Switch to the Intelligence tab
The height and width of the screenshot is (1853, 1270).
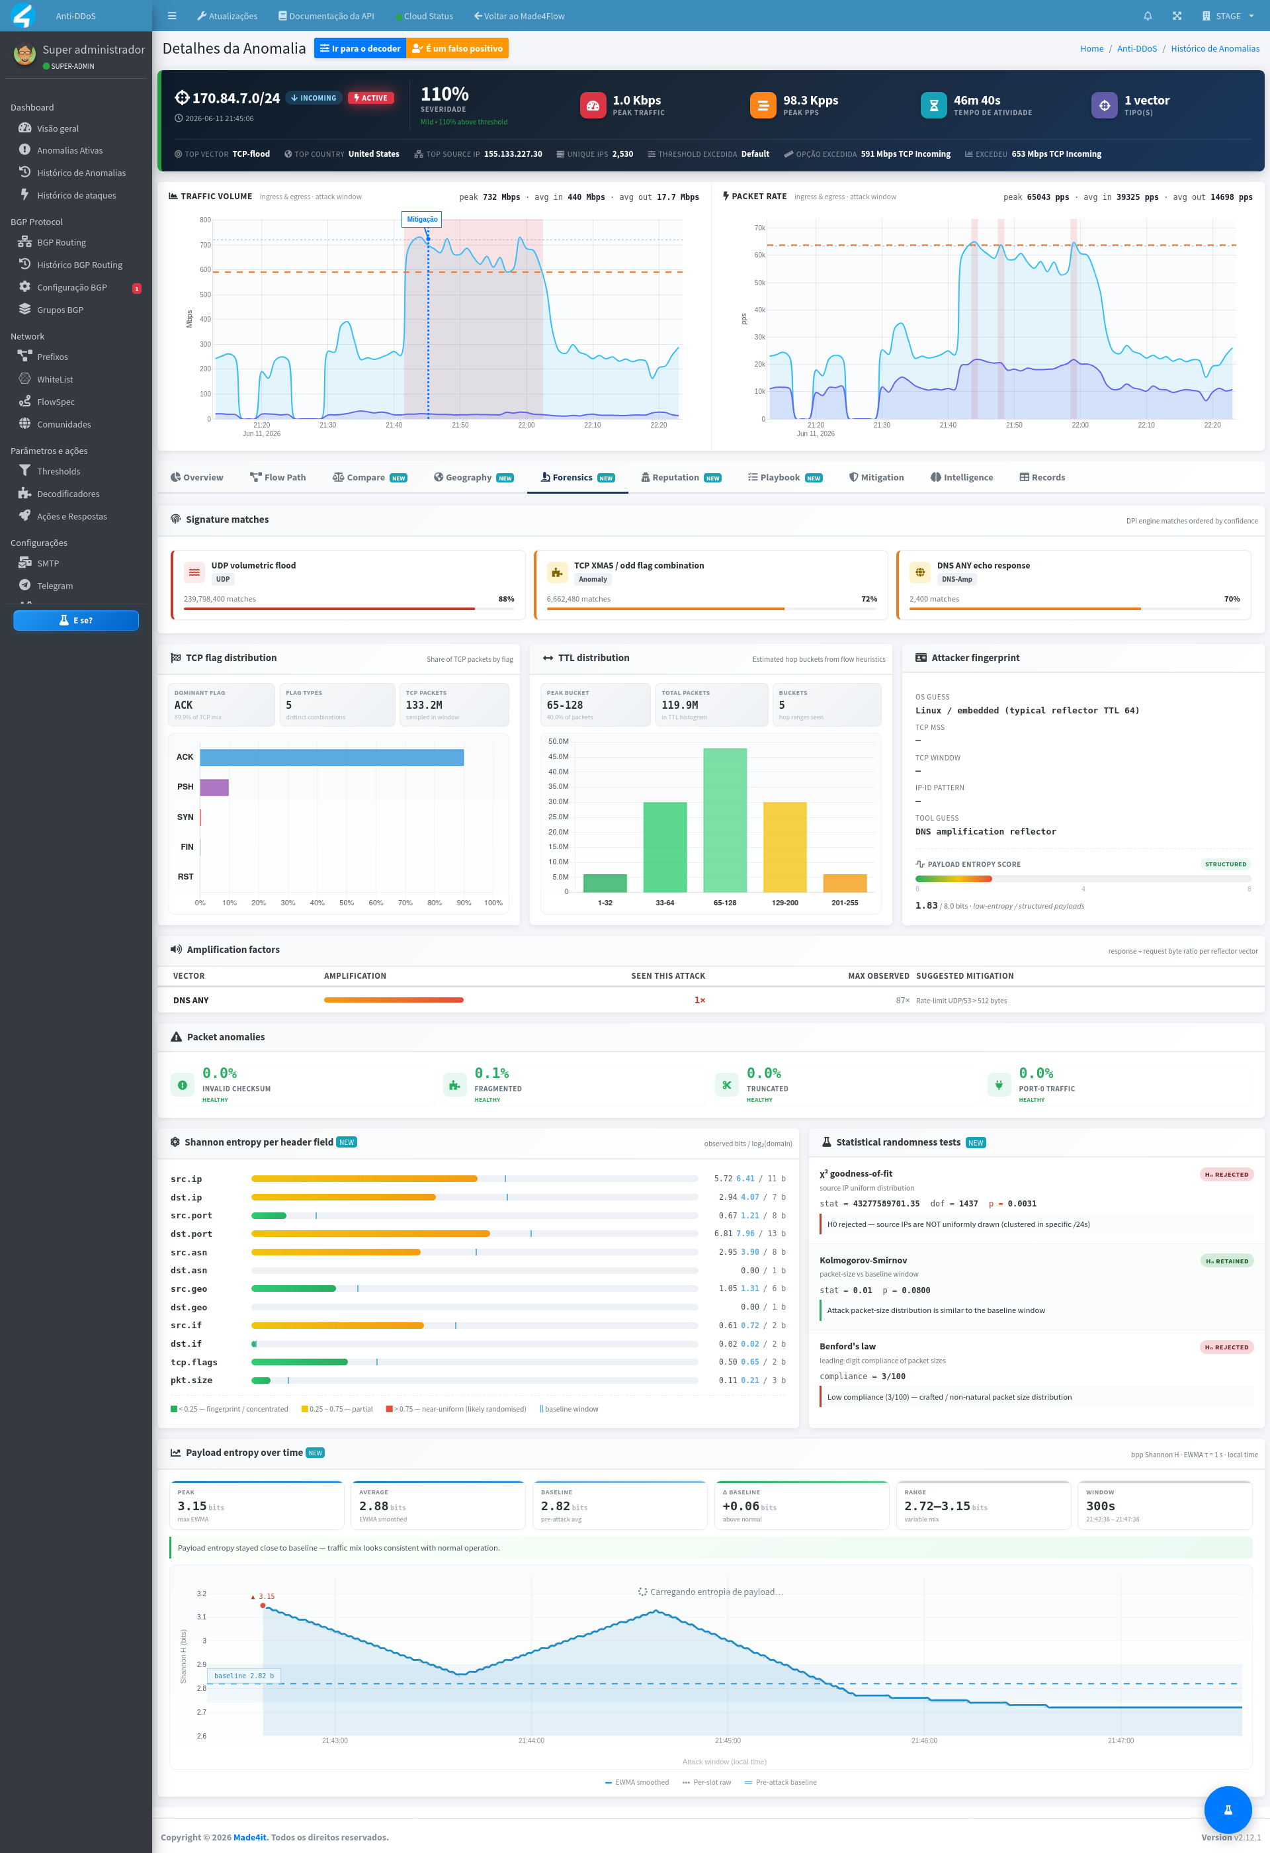coord(962,478)
